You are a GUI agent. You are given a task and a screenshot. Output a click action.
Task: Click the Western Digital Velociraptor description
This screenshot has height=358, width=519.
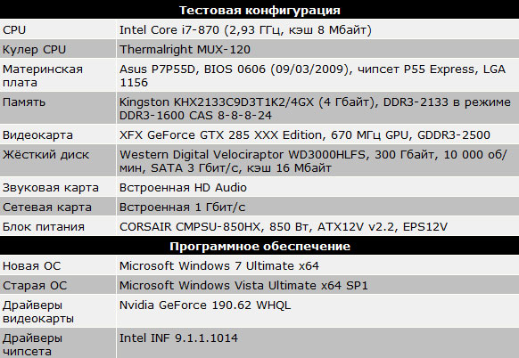point(313,161)
